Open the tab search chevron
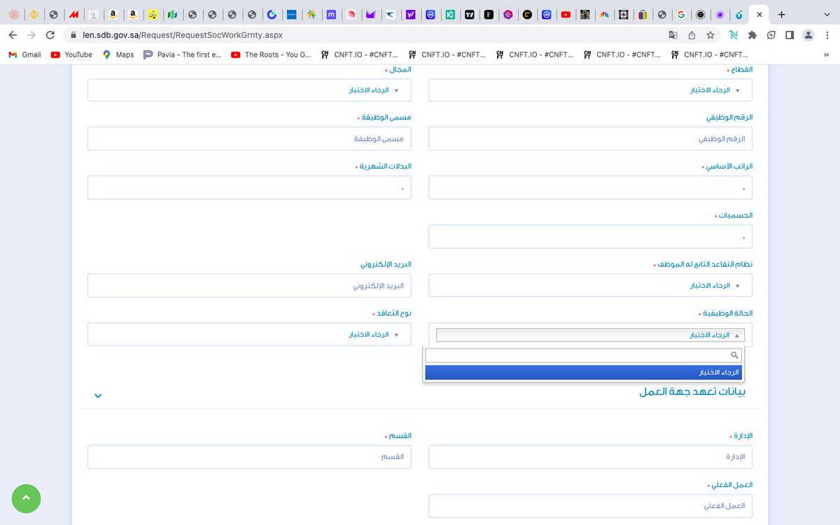The image size is (840, 525). click(827, 14)
